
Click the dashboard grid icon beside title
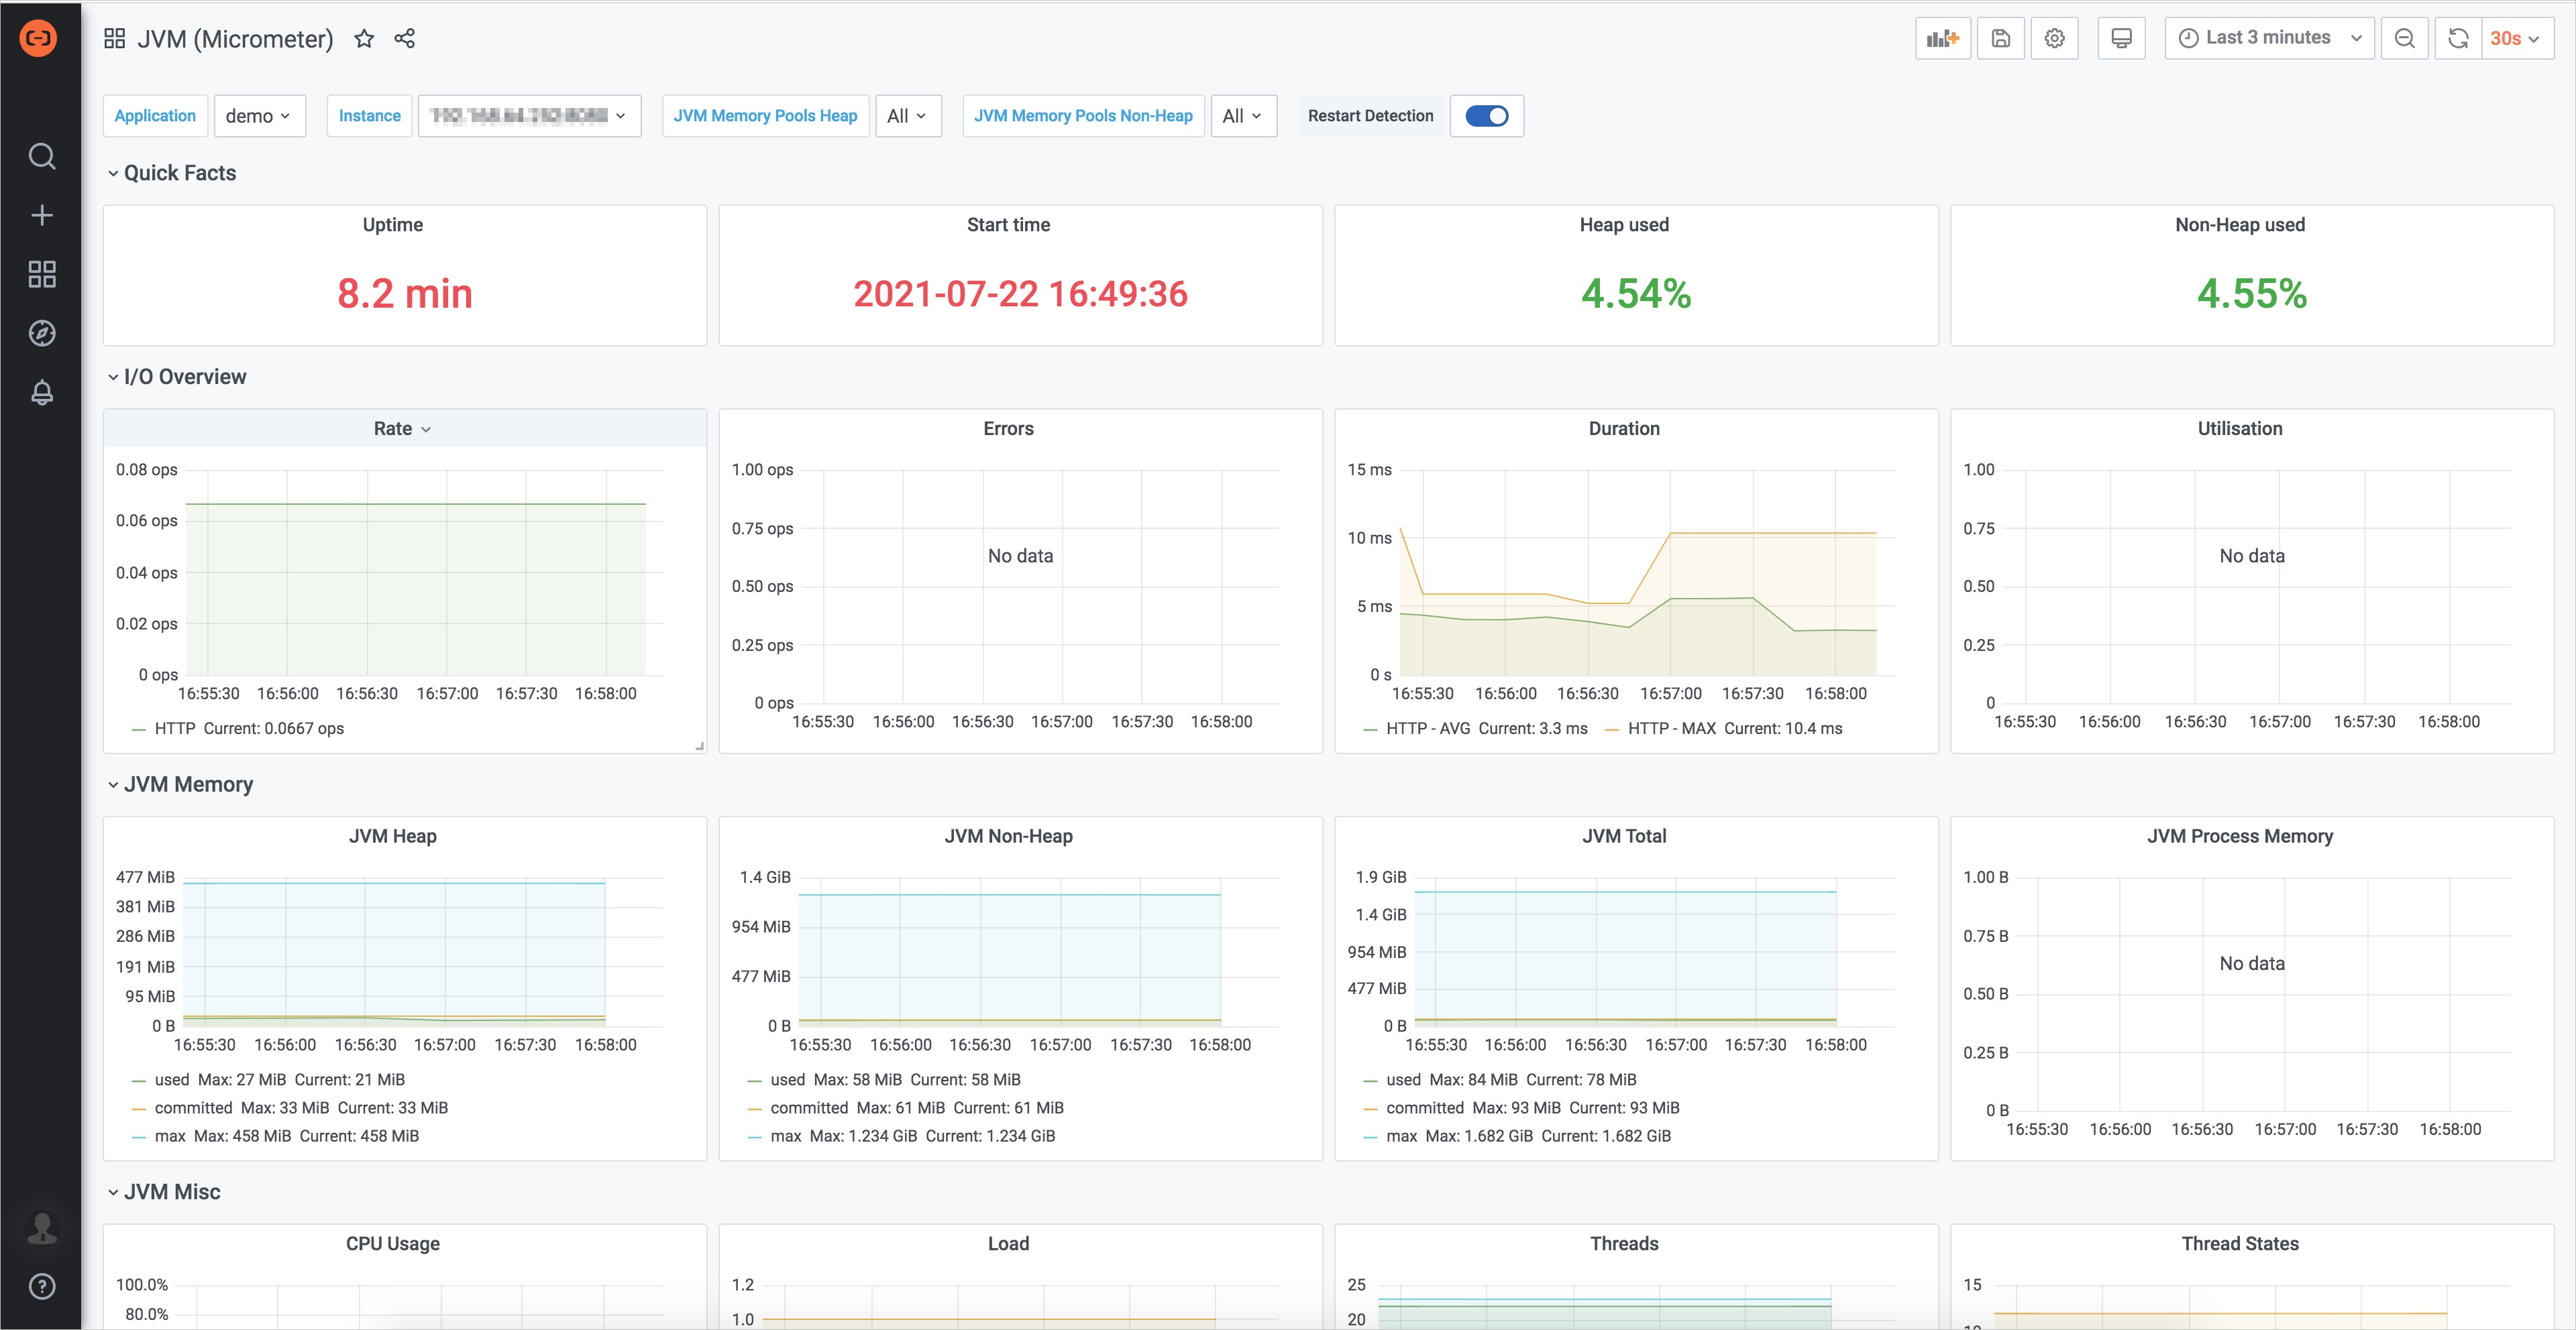click(x=114, y=38)
